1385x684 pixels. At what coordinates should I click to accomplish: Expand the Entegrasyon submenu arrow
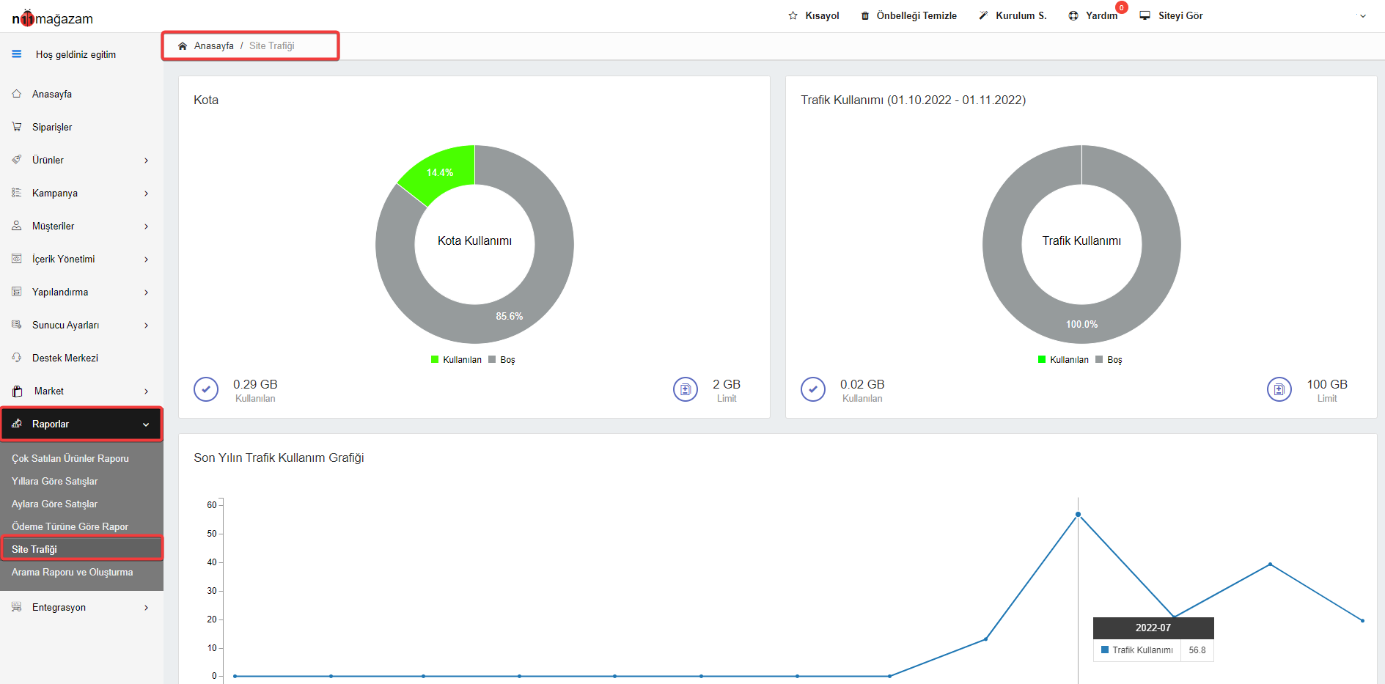tap(147, 608)
